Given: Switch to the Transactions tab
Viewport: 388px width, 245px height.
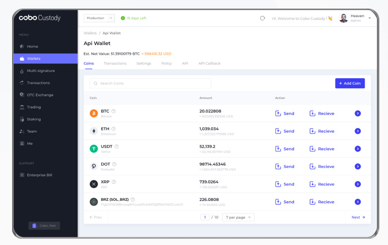Looking at the screenshot, I should coord(115,64).
